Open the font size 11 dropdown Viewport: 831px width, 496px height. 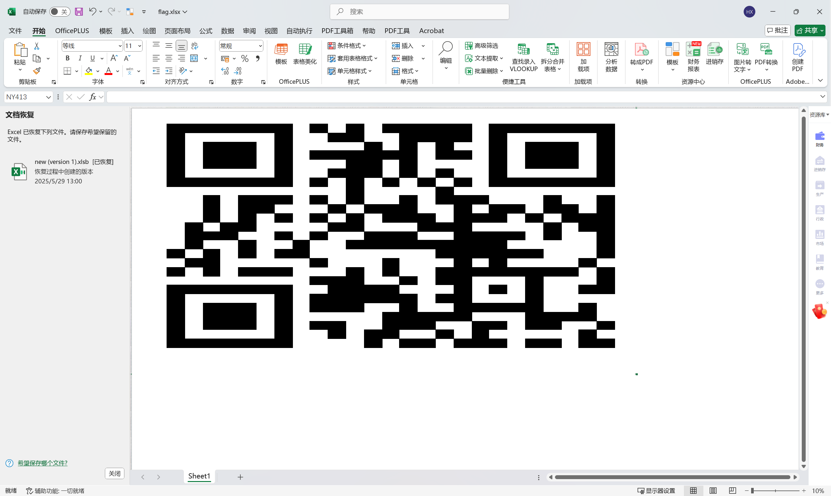(x=139, y=46)
